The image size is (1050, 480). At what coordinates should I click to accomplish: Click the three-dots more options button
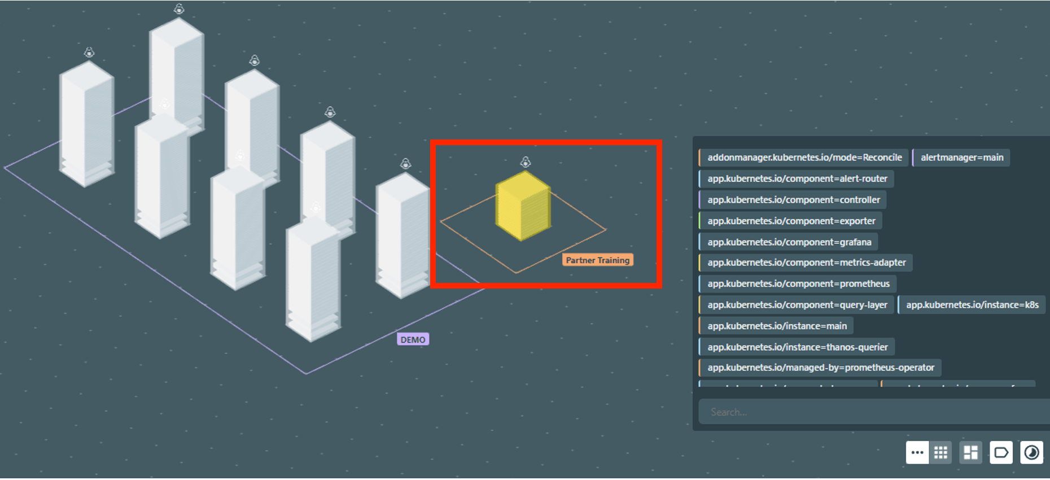[917, 452]
